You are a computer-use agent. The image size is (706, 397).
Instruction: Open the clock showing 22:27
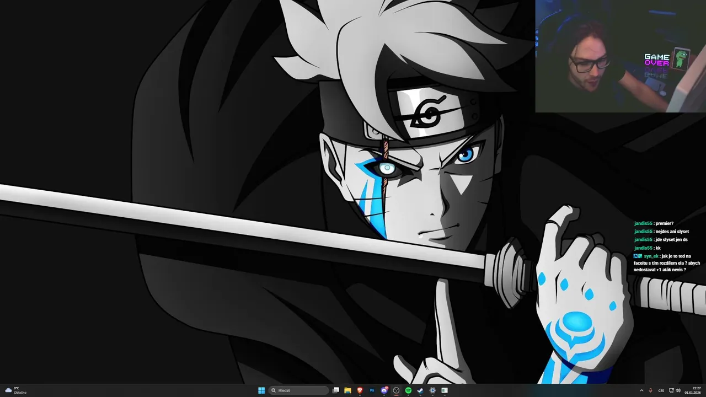693,390
